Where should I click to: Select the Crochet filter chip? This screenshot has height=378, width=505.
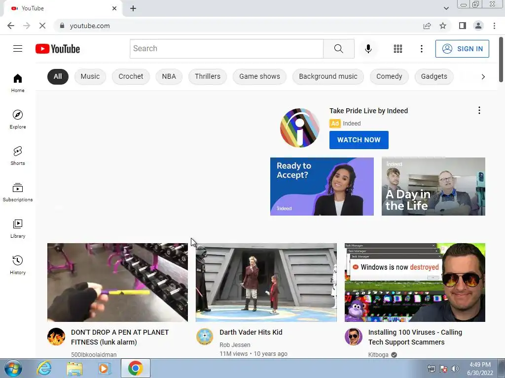pos(131,76)
